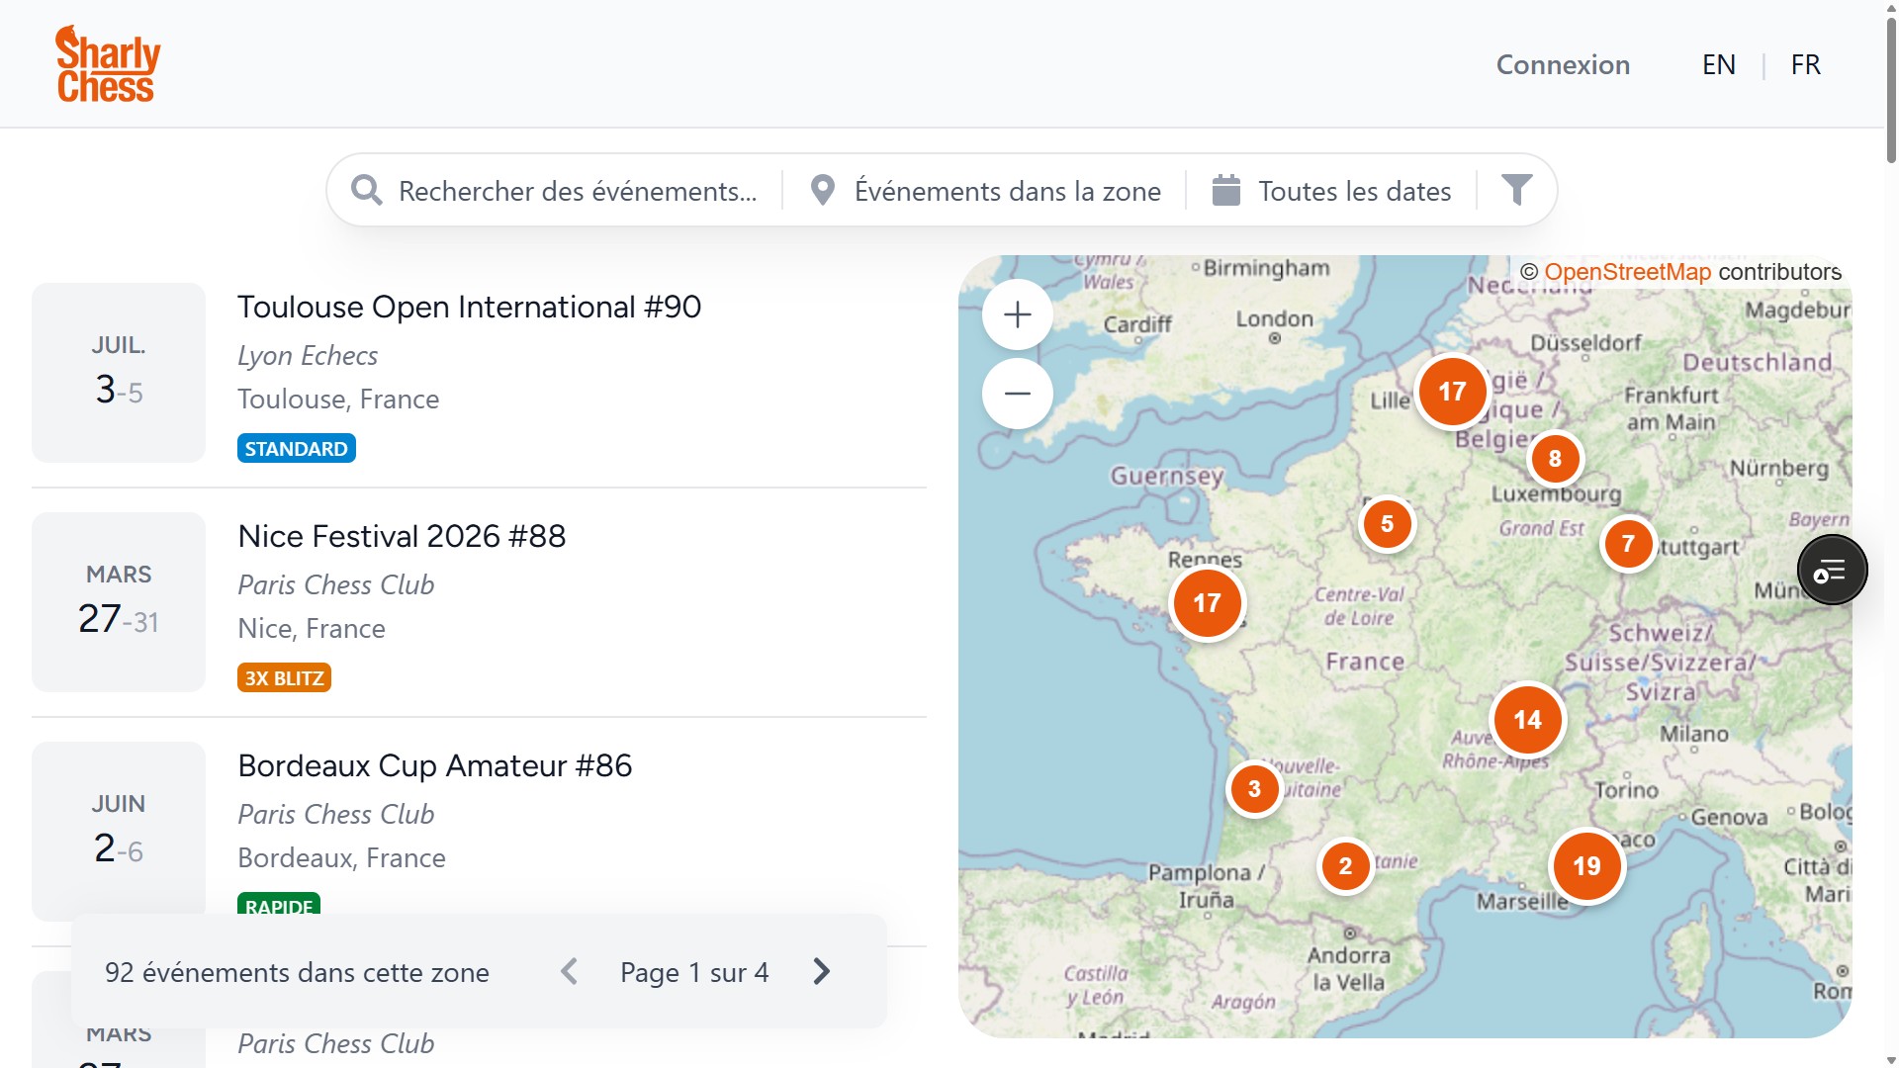The height and width of the screenshot is (1068, 1899).
Task: Open the Toutes les dates selector
Action: coord(1353,191)
